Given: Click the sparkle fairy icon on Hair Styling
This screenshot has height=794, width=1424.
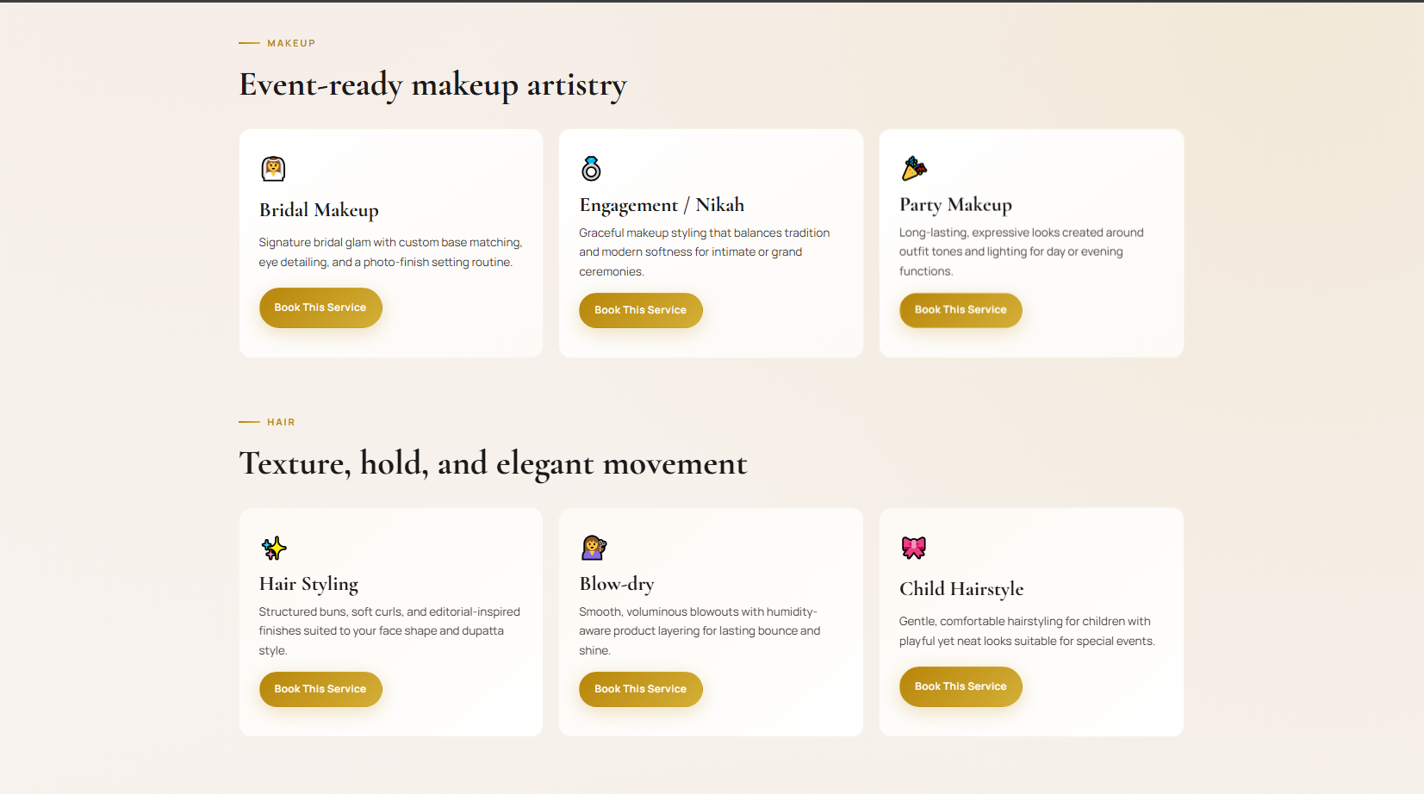Looking at the screenshot, I should 274,548.
